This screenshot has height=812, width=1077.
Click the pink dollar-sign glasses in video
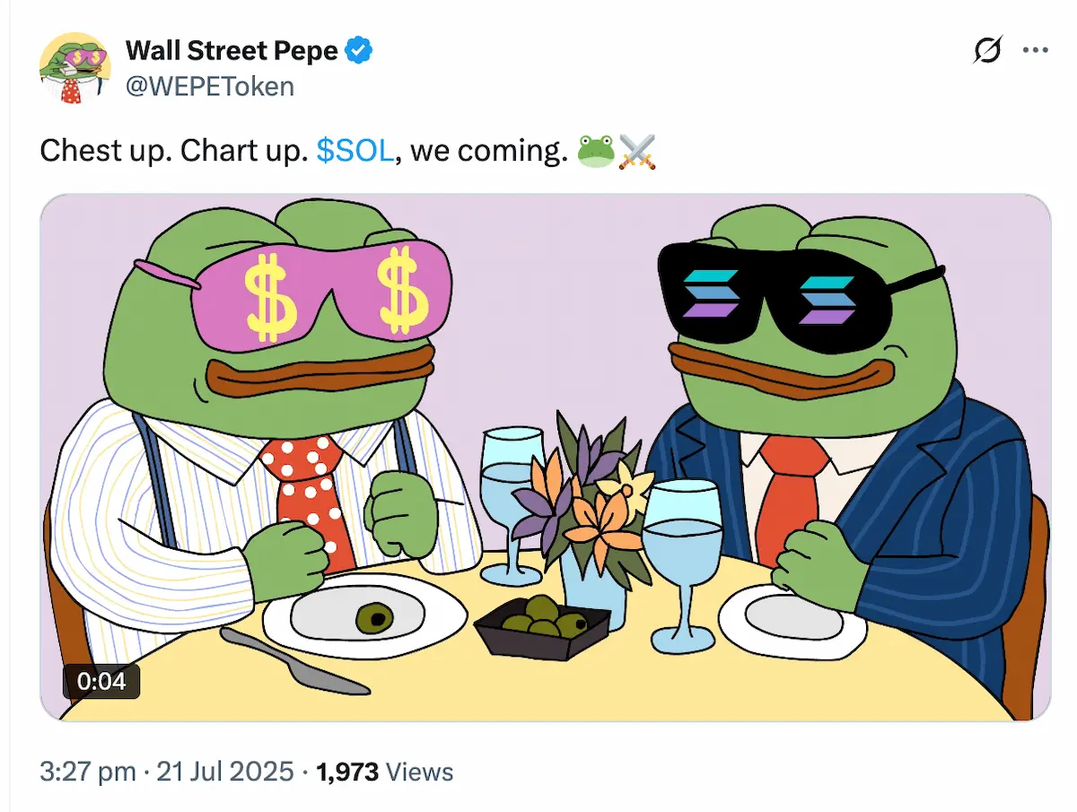[323, 287]
